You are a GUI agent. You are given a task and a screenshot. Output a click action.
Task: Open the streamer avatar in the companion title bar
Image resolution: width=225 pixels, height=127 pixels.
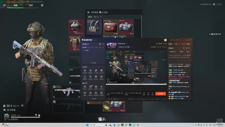tap(165, 40)
